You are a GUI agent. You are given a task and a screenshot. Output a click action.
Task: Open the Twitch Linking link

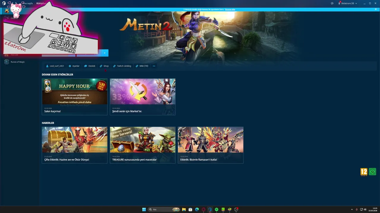(x=122, y=66)
